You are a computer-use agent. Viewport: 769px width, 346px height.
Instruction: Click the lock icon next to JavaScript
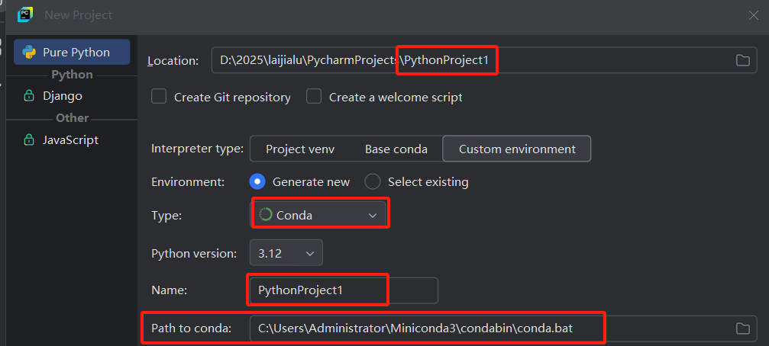pos(29,140)
